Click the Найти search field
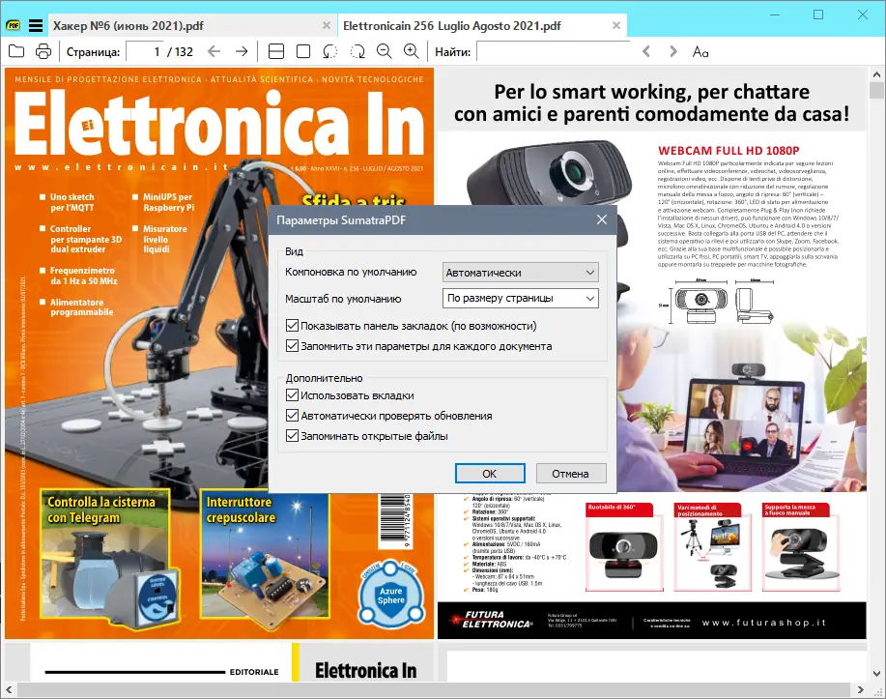The width and height of the screenshot is (886, 699). (x=554, y=51)
